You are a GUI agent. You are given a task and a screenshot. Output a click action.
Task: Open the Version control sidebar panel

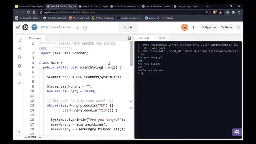[x=19, y=48]
